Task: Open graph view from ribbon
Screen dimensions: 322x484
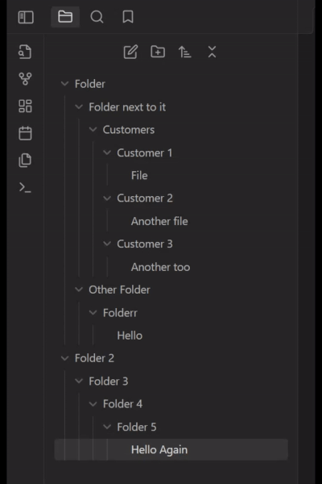Action: 25,79
